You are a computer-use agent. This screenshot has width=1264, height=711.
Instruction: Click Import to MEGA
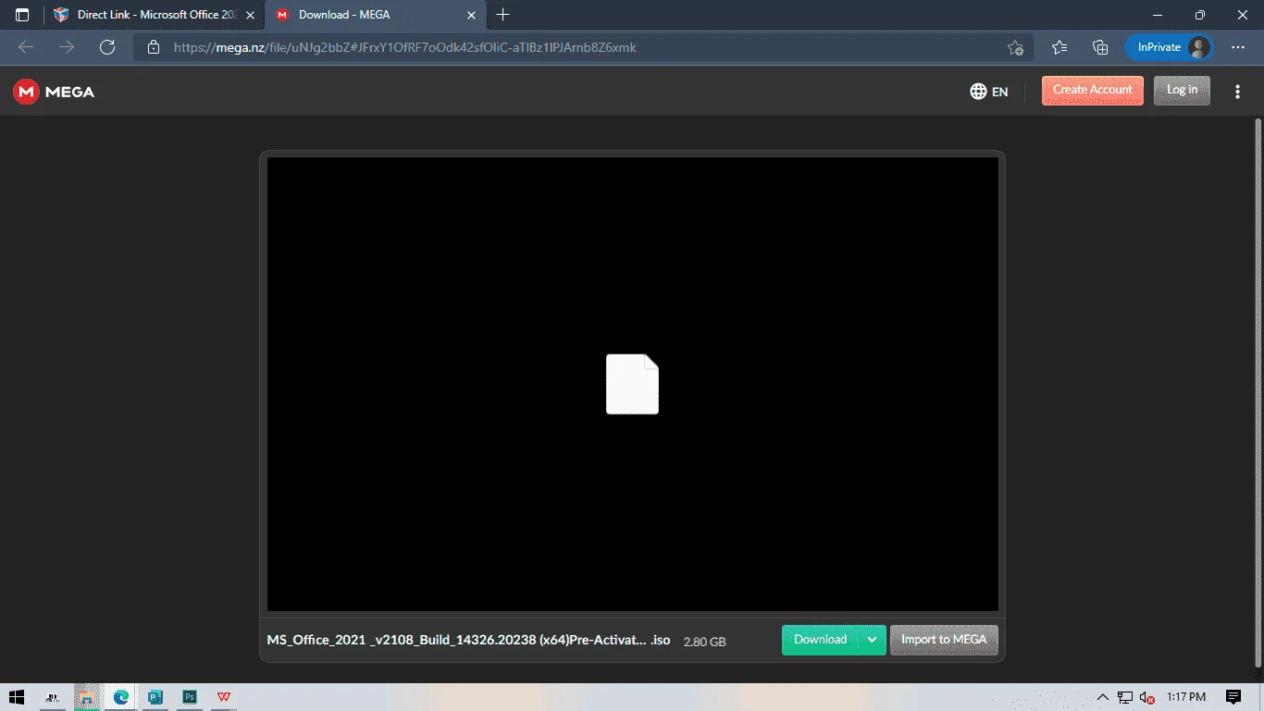944,640
